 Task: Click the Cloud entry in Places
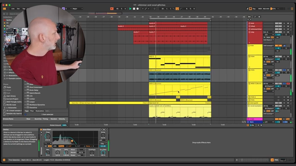coord(8,90)
